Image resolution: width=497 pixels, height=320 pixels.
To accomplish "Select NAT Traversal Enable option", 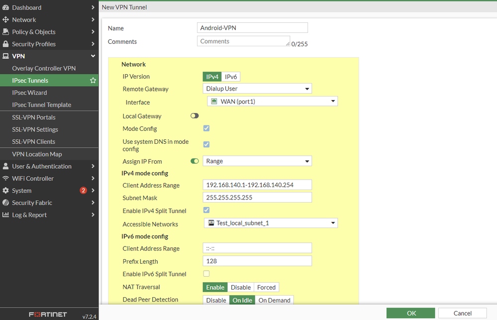I will click(x=215, y=287).
